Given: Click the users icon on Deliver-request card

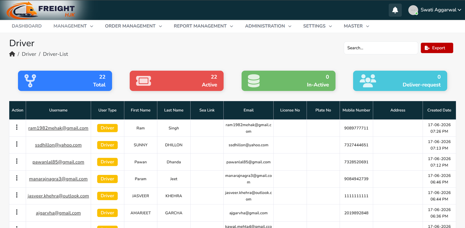Looking at the screenshot, I should [x=368, y=81].
